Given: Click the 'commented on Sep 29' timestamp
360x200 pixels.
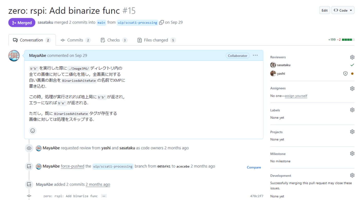Looking at the screenshot, I should [x=67, y=56].
